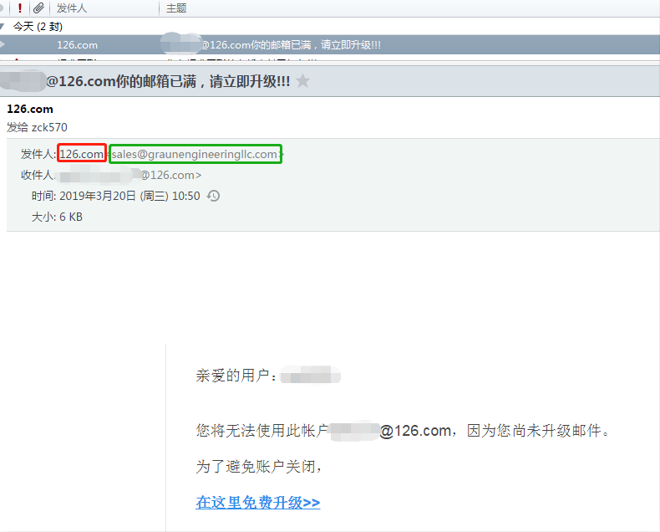
Task: Click the priority exclamation column header
Action: tap(20, 8)
